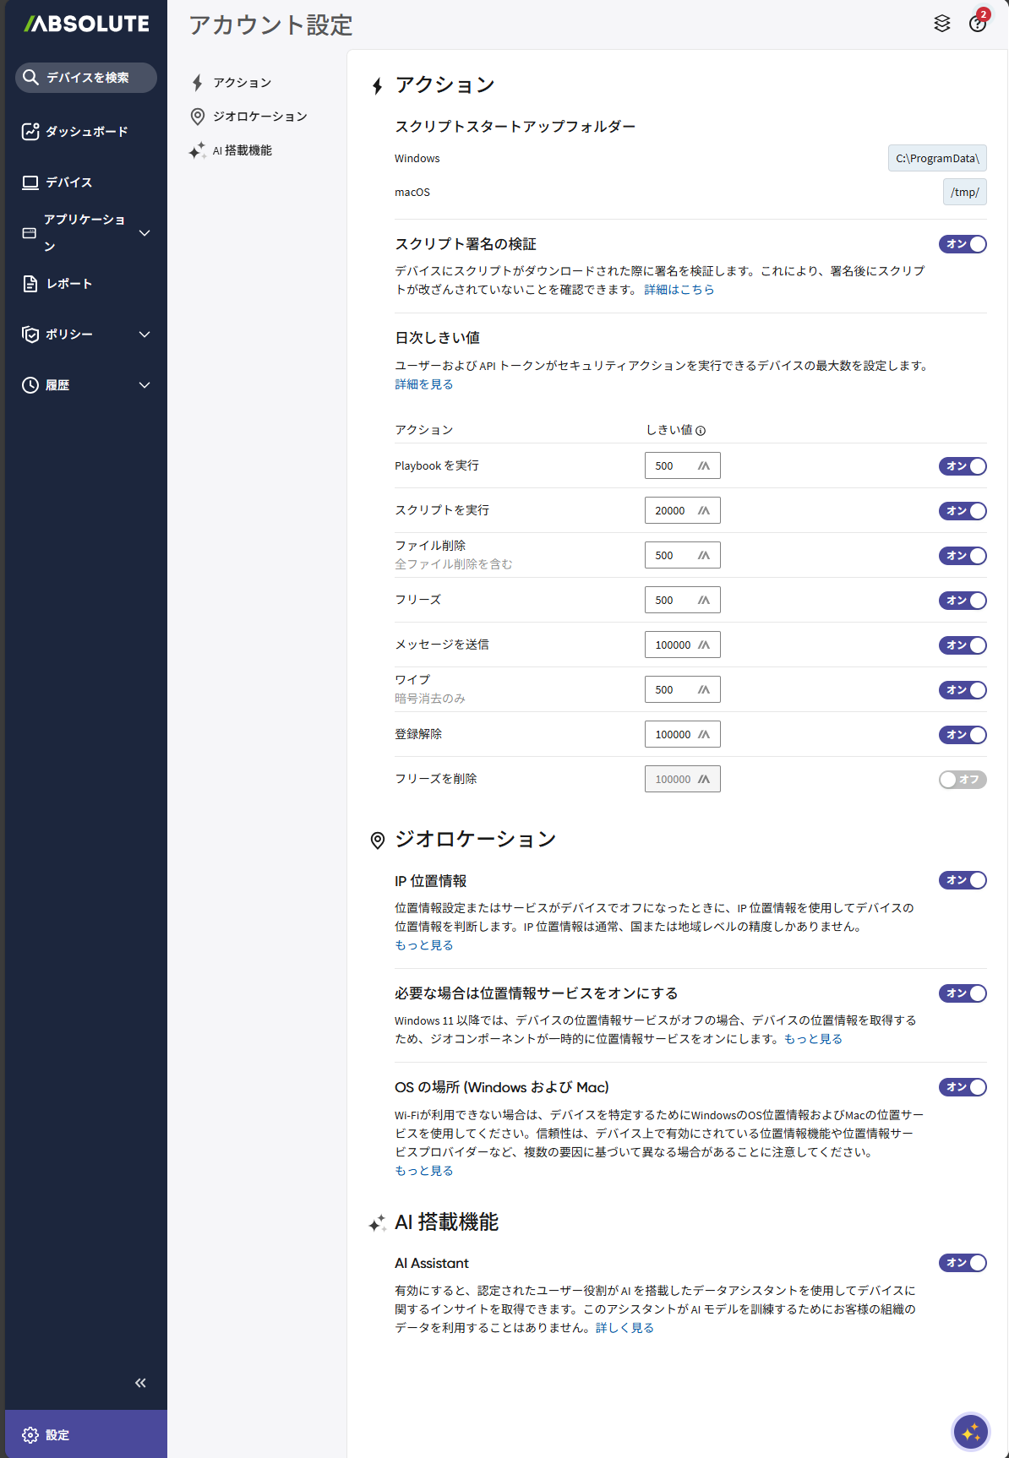Turn off the IP 位置情報 toggle
Screen dimensions: 1009x1458
pyautogui.click(x=962, y=880)
